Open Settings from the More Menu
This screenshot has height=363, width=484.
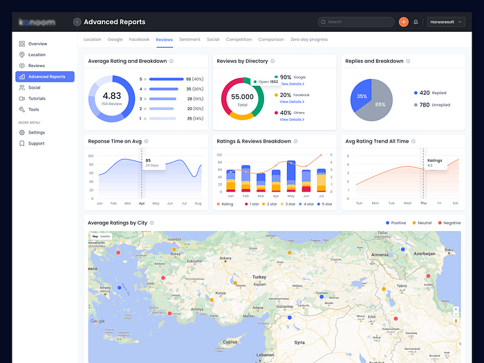click(36, 132)
